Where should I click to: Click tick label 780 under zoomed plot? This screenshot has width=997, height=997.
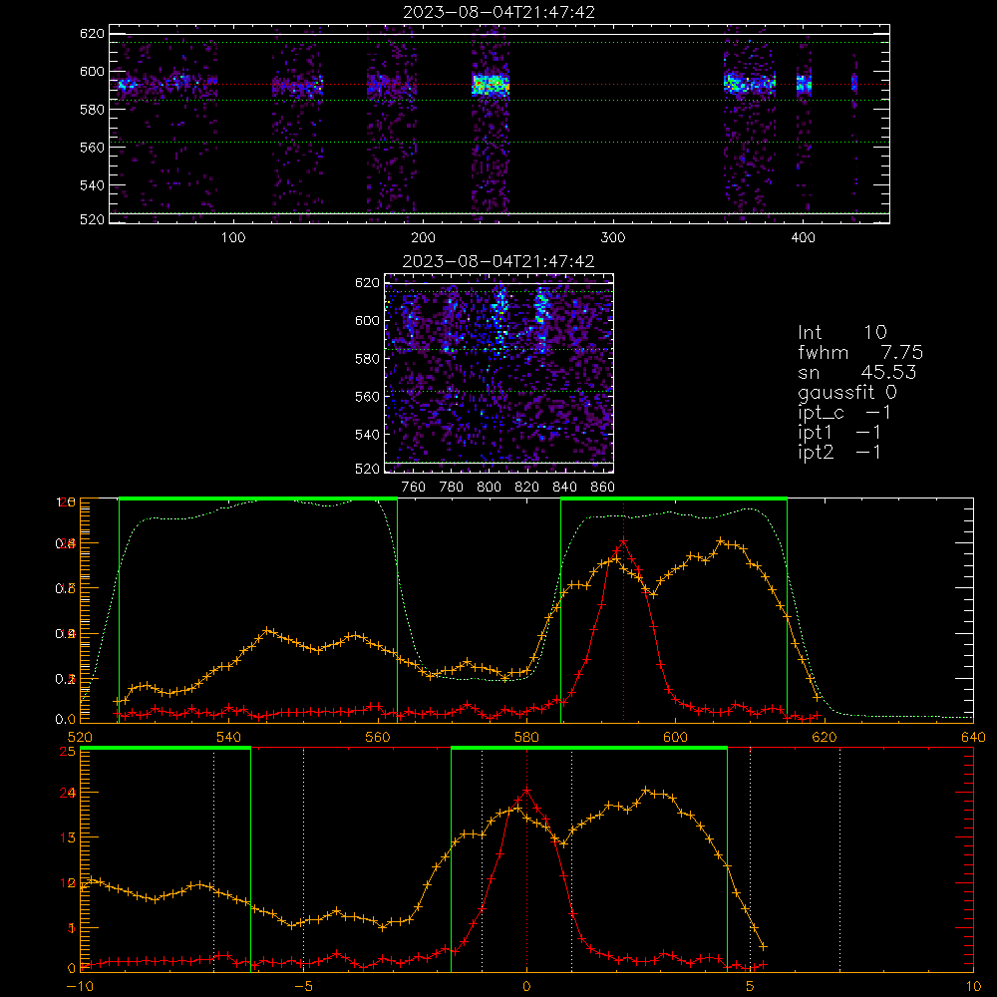pos(452,488)
